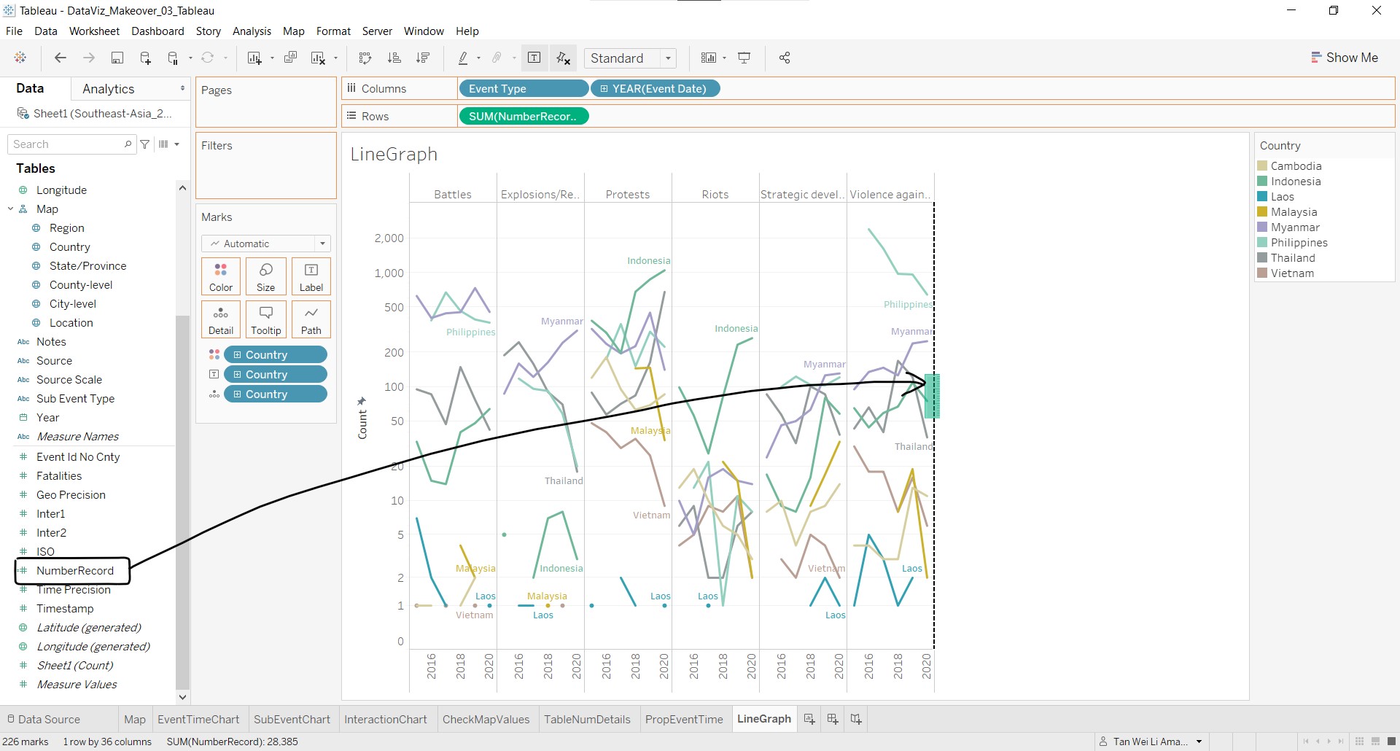The width and height of the screenshot is (1400, 751).
Task: Click the Show Me button
Action: pos(1344,58)
